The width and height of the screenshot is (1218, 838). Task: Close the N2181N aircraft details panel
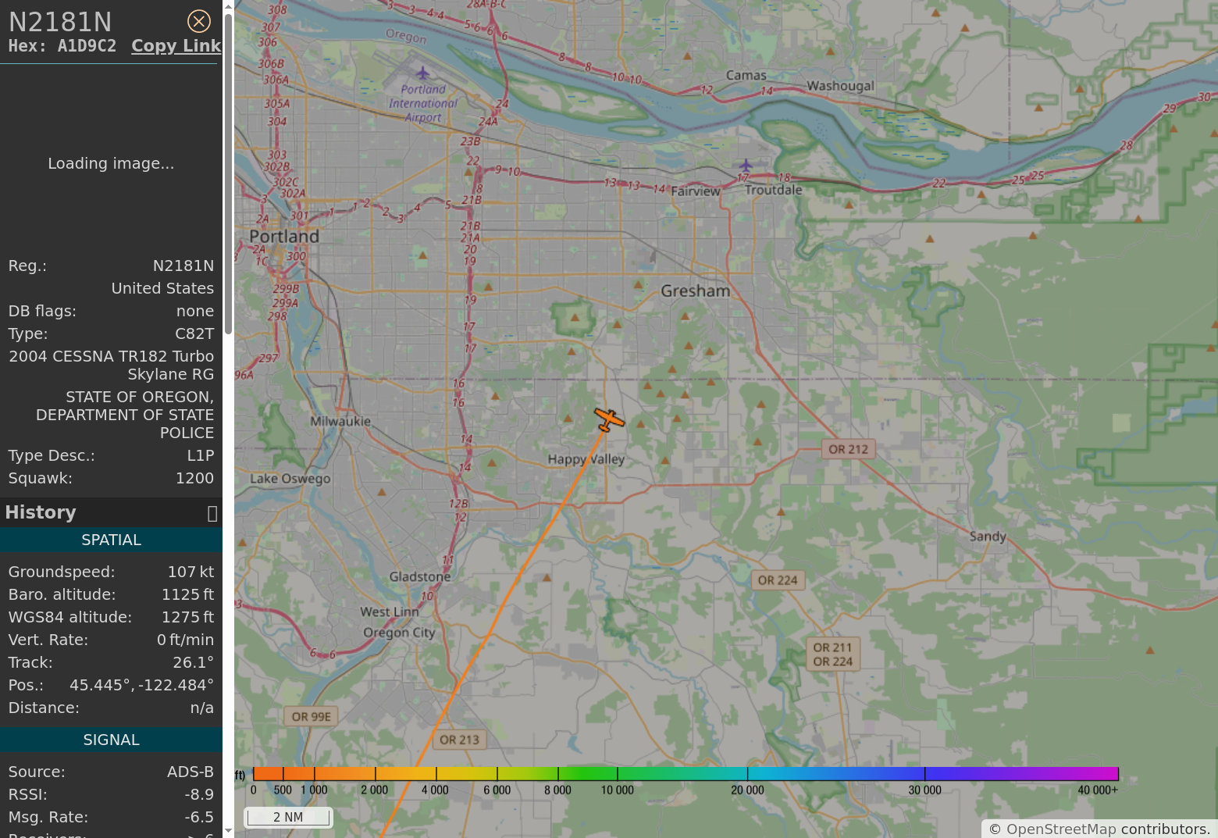point(199,21)
